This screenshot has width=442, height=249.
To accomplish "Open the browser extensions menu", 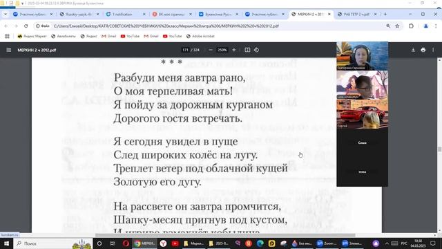I will click(412, 26).
